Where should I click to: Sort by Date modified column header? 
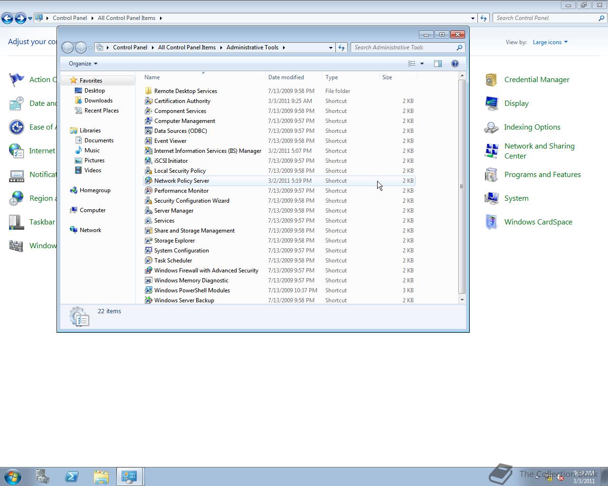[x=294, y=77]
